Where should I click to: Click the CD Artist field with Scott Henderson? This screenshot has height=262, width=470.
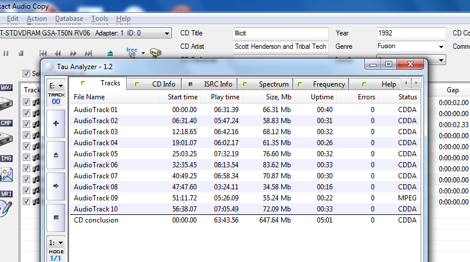click(281, 46)
